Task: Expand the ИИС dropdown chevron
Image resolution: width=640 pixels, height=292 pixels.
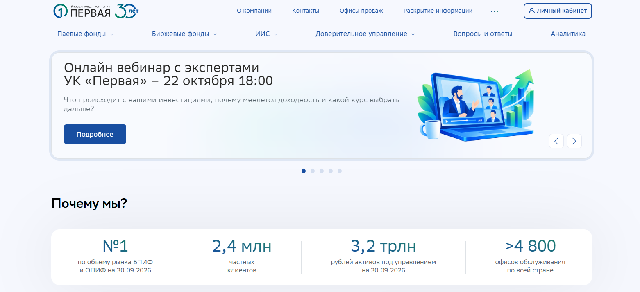Action: [275, 34]
